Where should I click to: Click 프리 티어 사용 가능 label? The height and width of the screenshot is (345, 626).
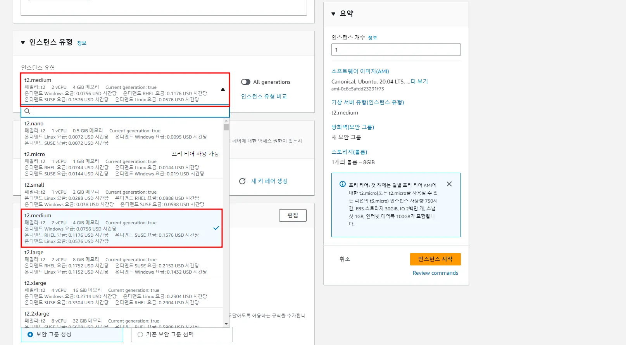pyautogui.click(x=195, y=154)
